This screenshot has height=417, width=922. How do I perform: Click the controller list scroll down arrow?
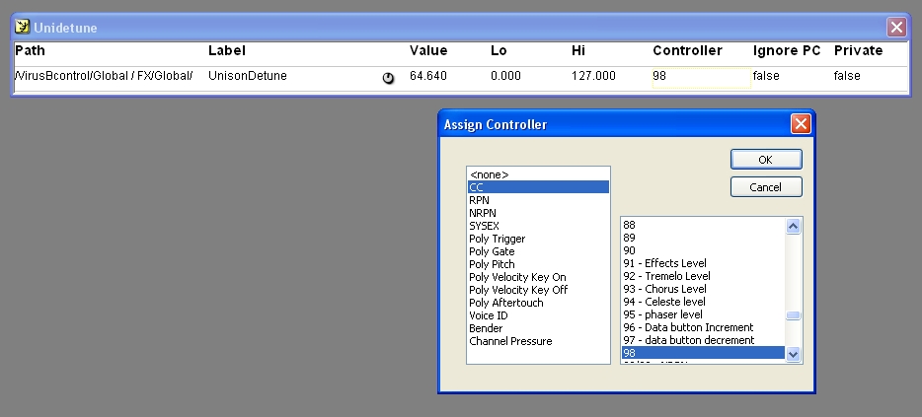(794, 354)
